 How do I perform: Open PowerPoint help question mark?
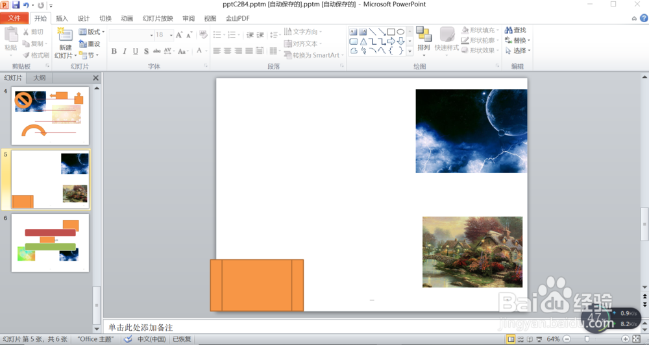[x=644, y=18]
